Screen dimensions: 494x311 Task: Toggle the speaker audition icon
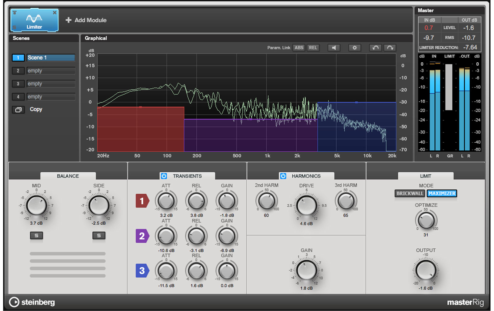pyautogui.click(x=334, y=48)
